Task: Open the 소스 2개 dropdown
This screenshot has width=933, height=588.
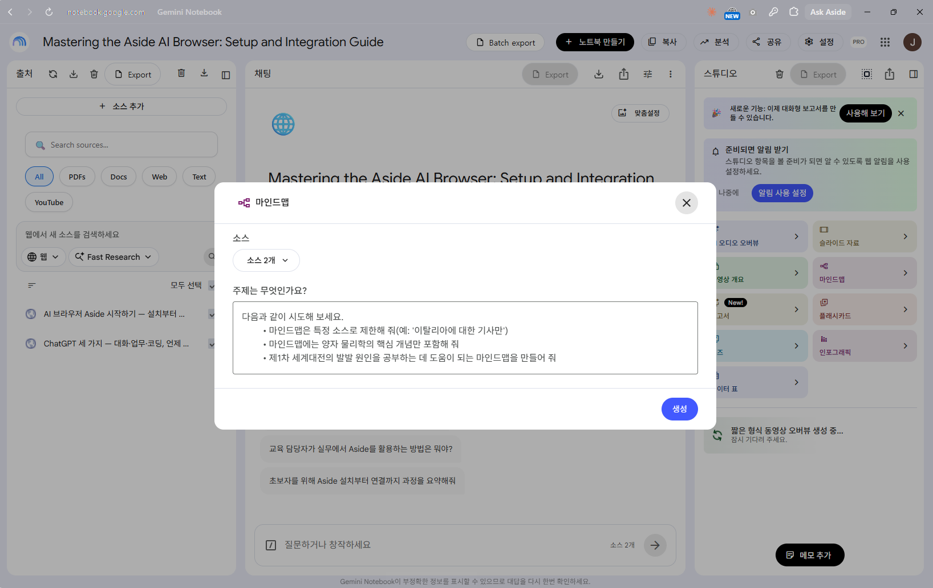Action: (266, 260)
